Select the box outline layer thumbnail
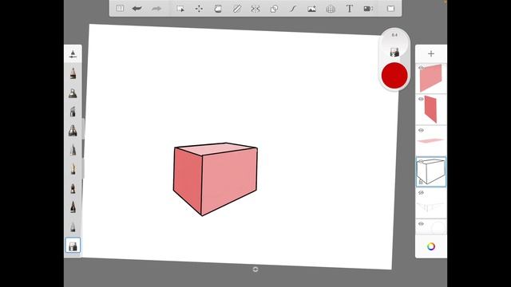The height and width of the screenshot is (287, 511). [x=431, y=172]
